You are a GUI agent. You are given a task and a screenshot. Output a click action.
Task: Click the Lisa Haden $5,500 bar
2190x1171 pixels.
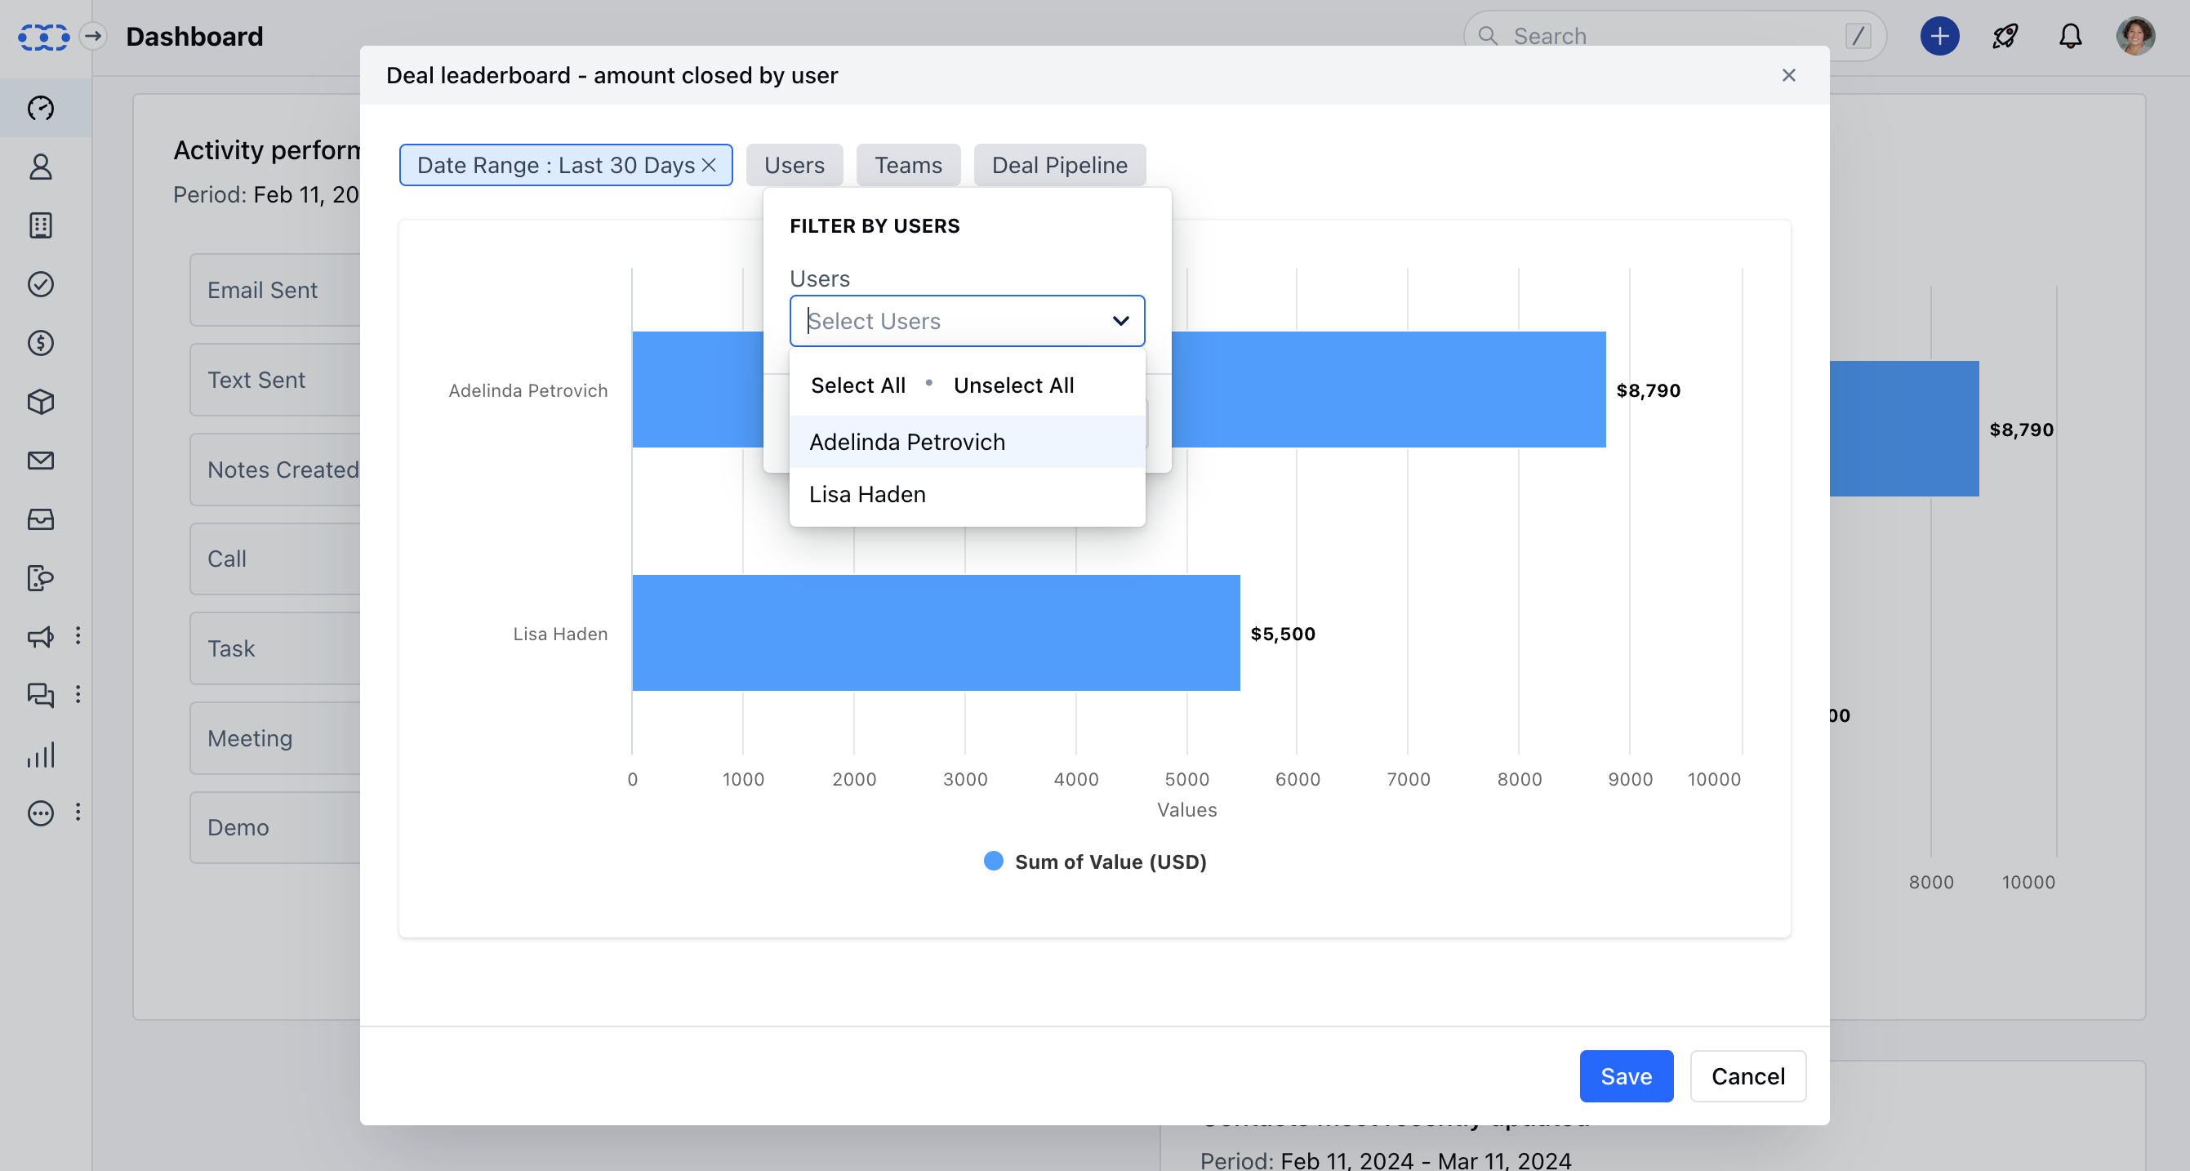[x=936, y=633]
